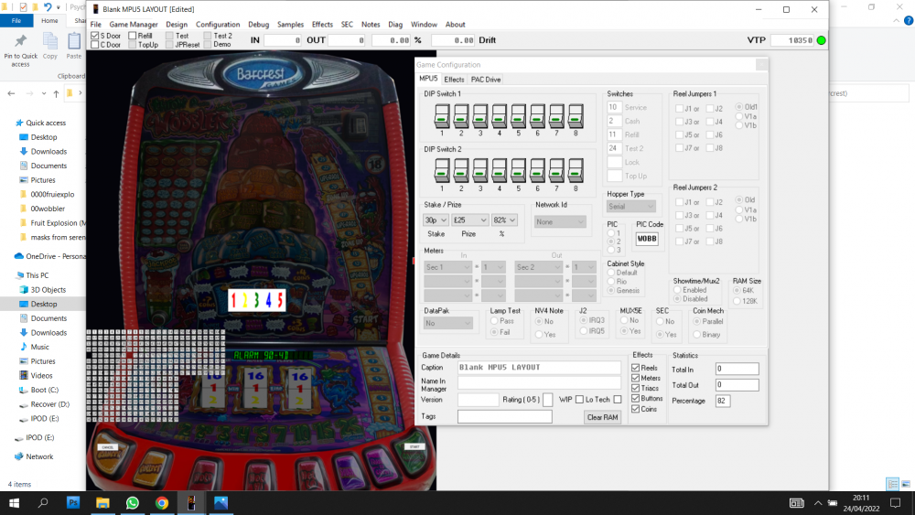The height and width of the screenshot is (515, 915).
Task: Select 3D Objects in Explorer sidebar
Action: pos(48,290)
